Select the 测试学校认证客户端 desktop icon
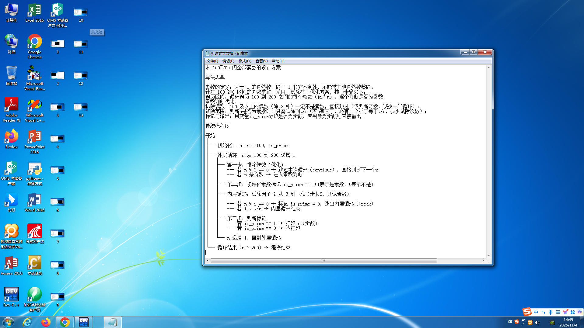This screenshot has width=584, height=328. pos(34,300)
